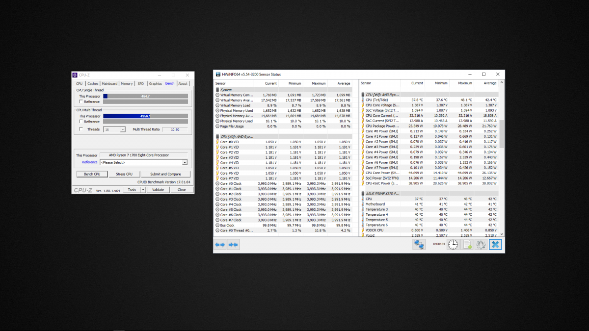This screenshot has height=331, width=589.
Task: Select the Core #7 Clock row
Action: tap(283, 220)
